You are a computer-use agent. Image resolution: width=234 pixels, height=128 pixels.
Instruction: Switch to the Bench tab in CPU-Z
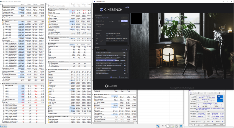pyautogui.click(x=214, y=93)
